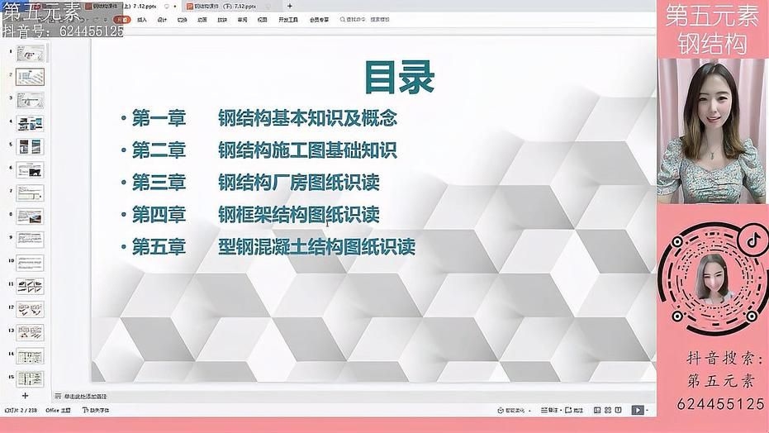Select slide 11 thumbnail
Image resolution: width=769 pixels, height=433 pixels.
(x=31, y=286)
